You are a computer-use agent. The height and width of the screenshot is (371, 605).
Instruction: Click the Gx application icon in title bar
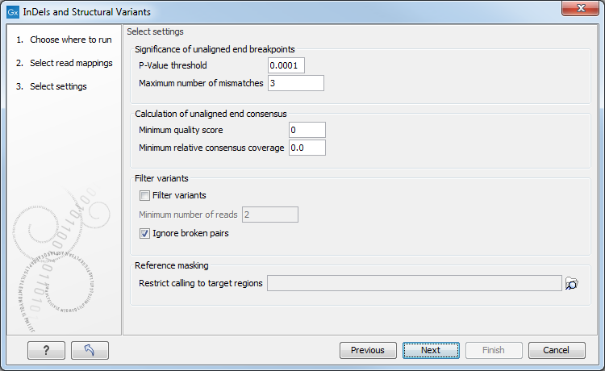click(x=12, y=12)
